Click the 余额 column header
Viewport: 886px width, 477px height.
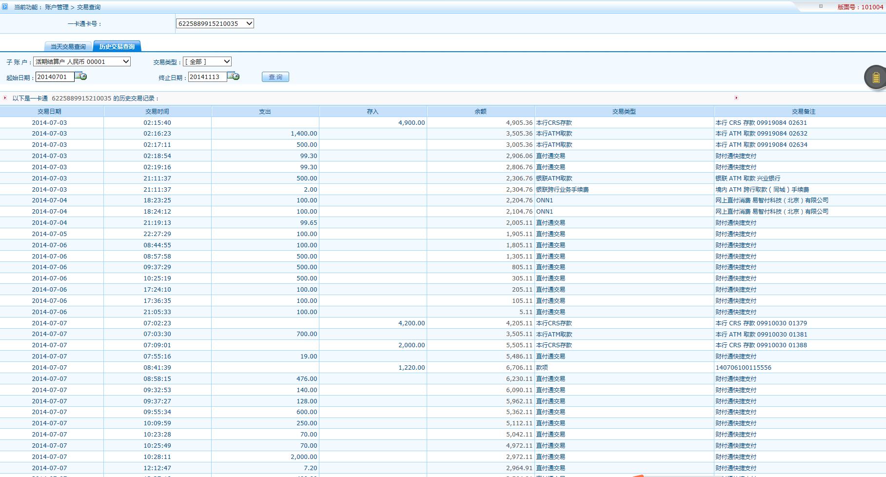[x=480, y=112]
